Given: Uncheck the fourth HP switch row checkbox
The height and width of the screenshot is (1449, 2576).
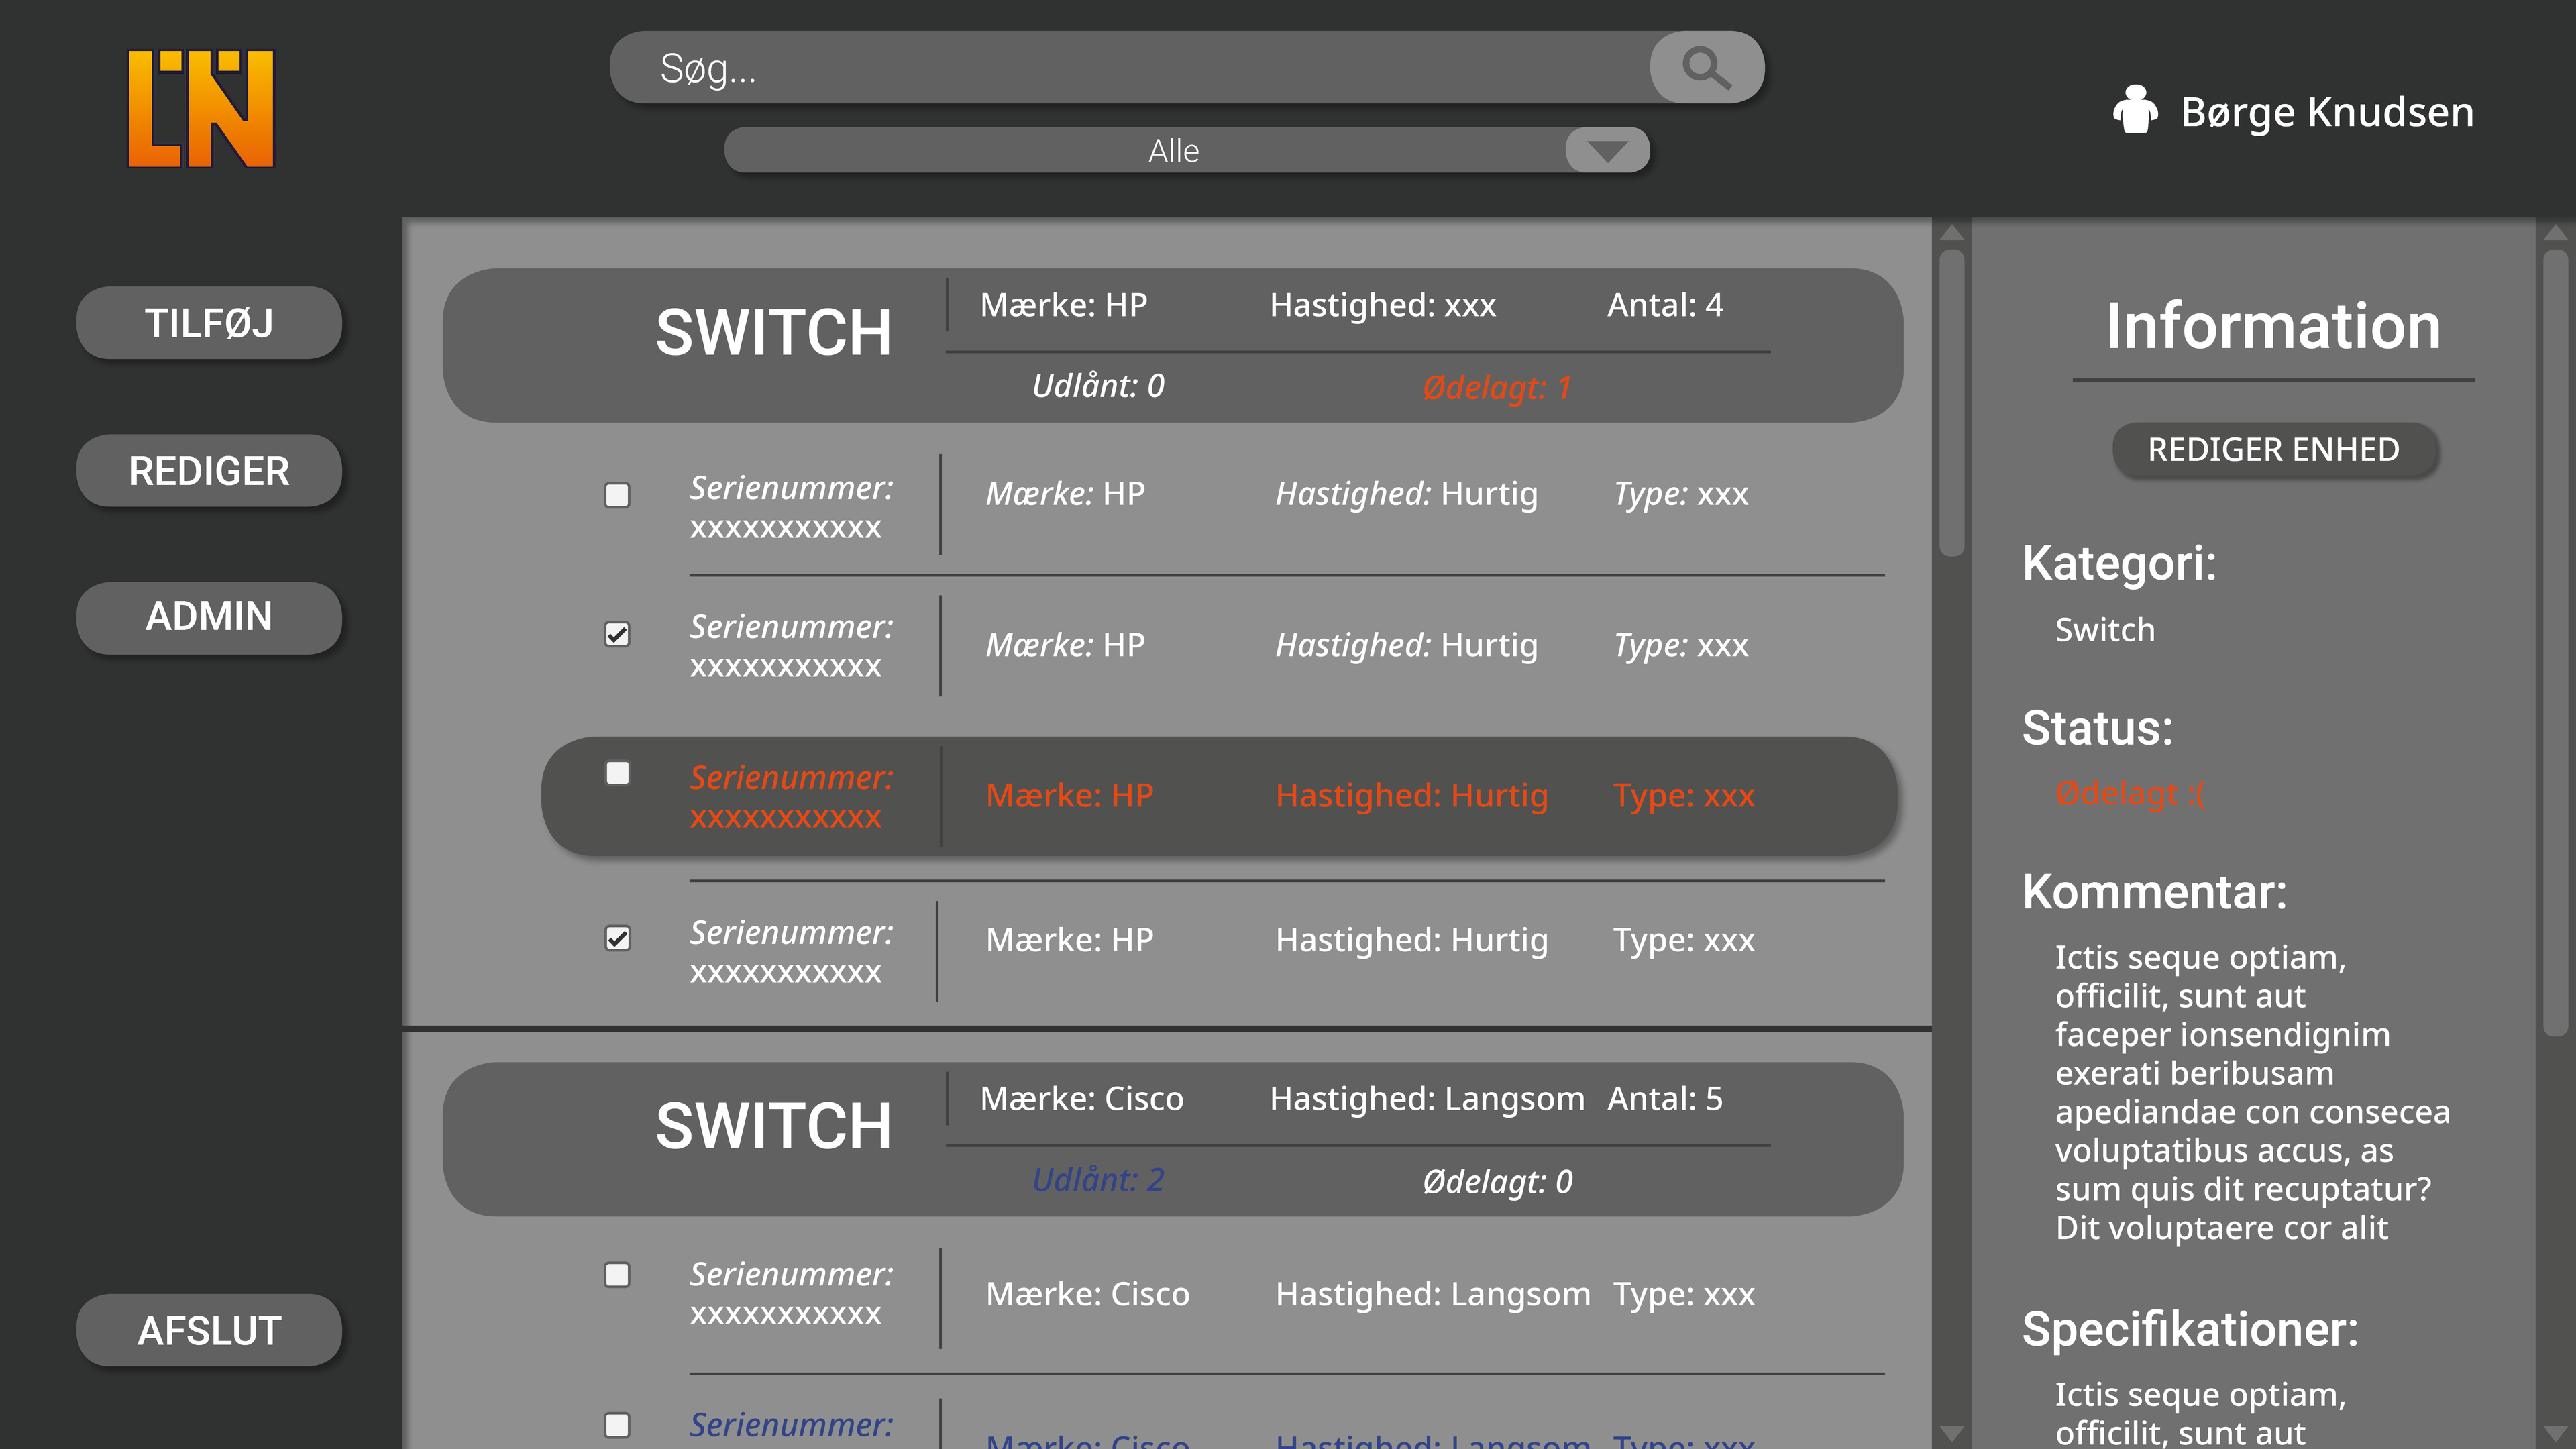Looking at the screenshot, I should tap(617, 938).
